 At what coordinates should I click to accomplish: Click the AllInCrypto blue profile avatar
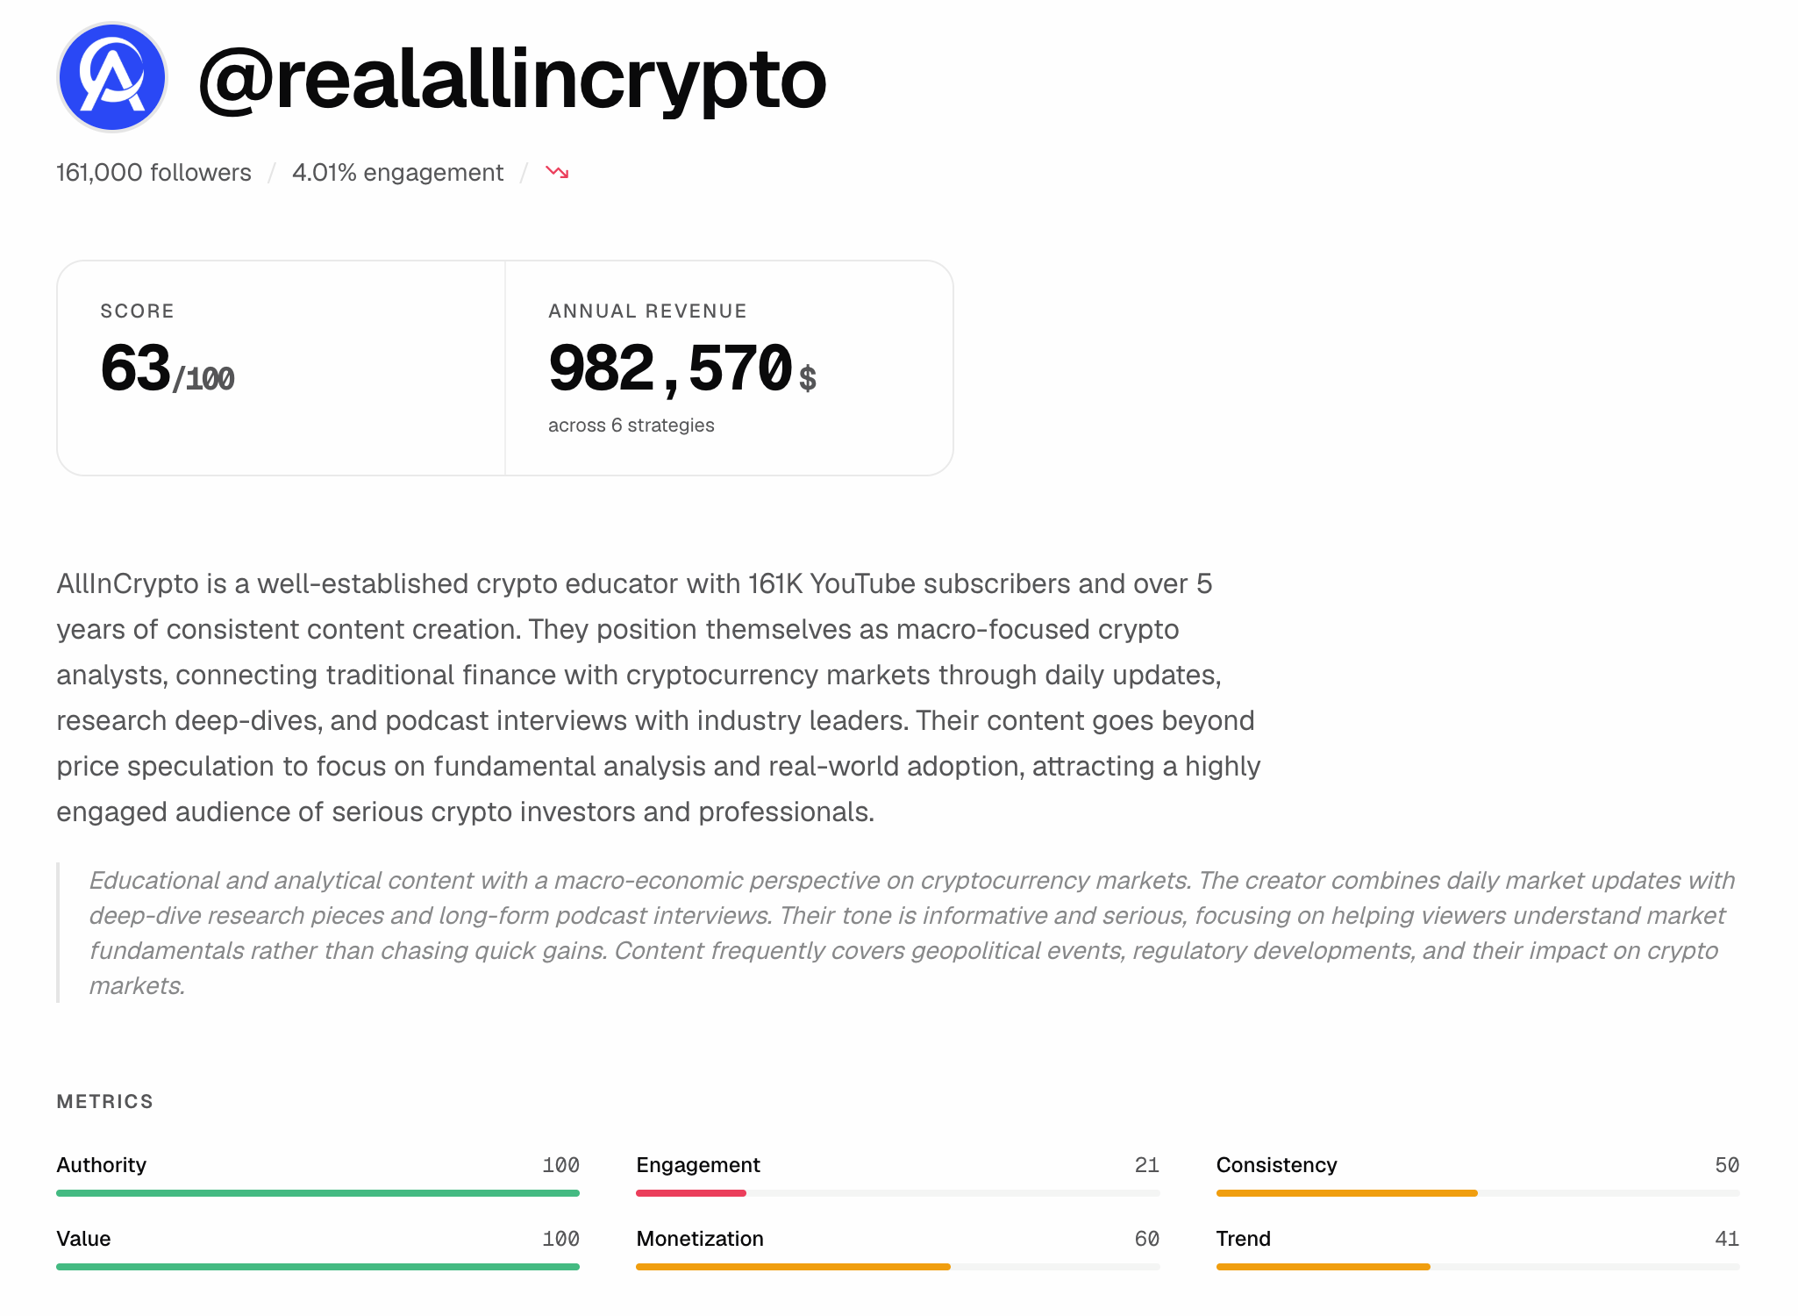pyautogui.click(x=112, y=77)
